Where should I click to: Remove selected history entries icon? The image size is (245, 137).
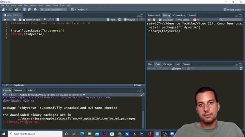194,20
